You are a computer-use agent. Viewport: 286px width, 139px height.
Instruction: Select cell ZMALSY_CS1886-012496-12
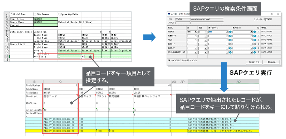(60, 122)
